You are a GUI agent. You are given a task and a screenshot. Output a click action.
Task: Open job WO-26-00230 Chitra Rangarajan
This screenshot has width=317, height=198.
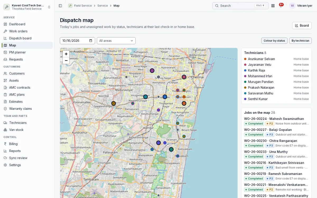point(276,143)
